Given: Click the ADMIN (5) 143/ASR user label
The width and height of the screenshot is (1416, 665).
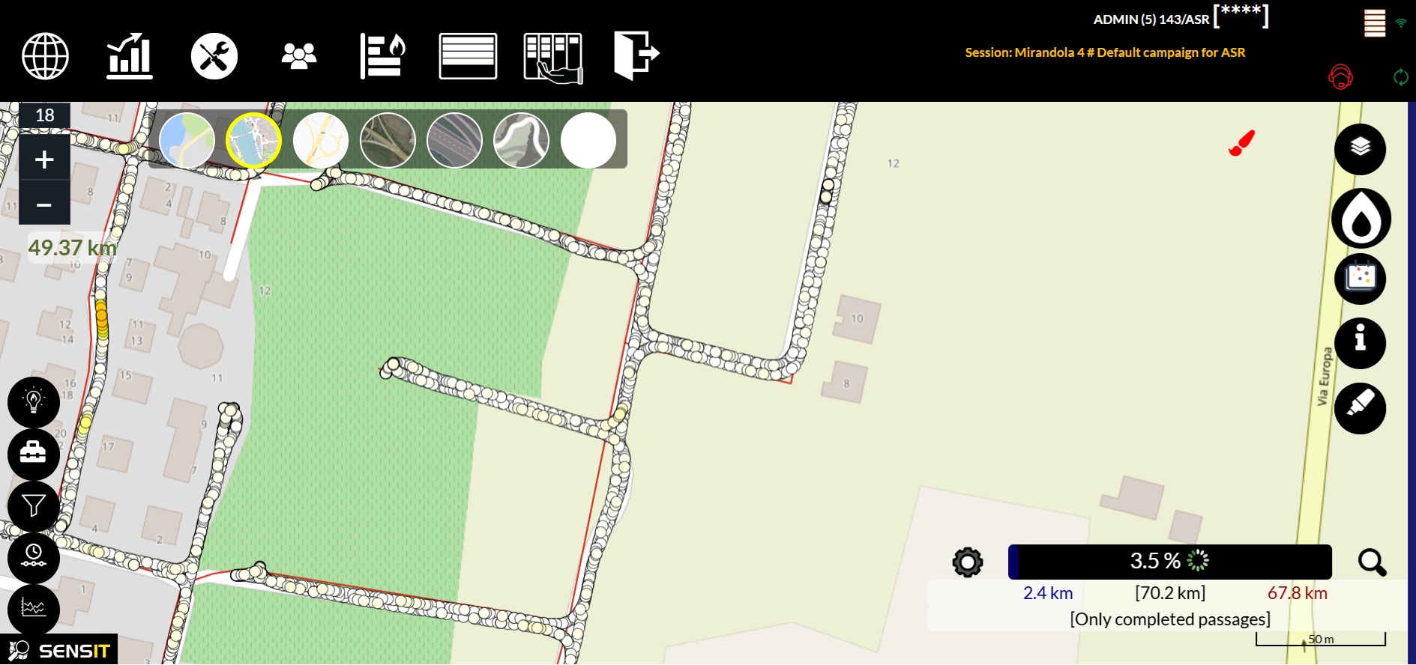Looking at the screenshot, I should coord(1151,19).
